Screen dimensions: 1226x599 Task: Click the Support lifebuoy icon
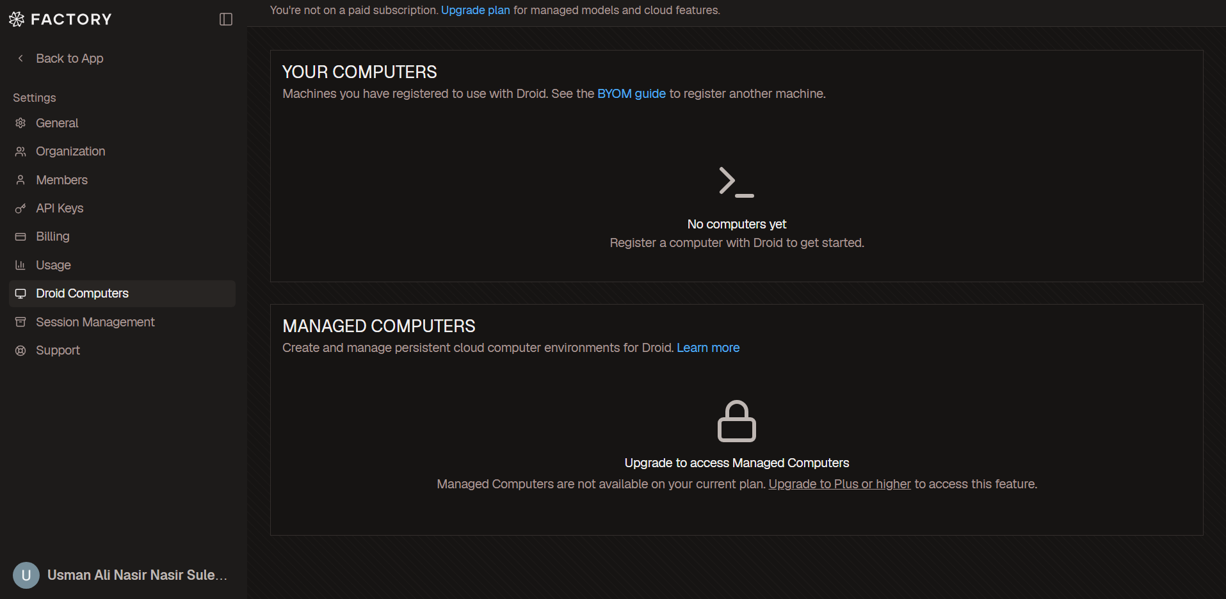[20, 351]
